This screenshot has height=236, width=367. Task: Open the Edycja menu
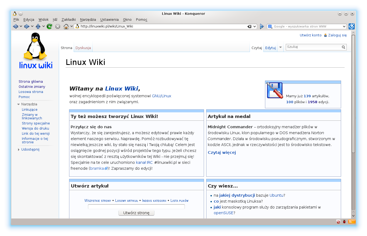pos(29,19)
